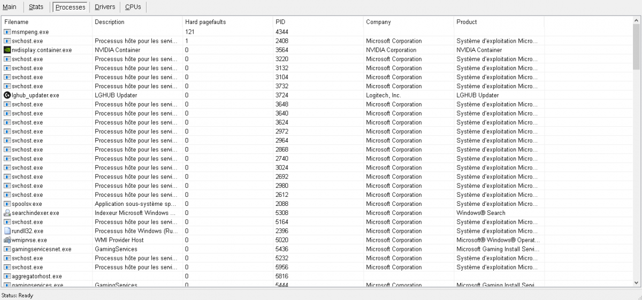Click the aggregatorhost.exe icon
This screenshot has width=642, height=300.
[x=7, y=276]
